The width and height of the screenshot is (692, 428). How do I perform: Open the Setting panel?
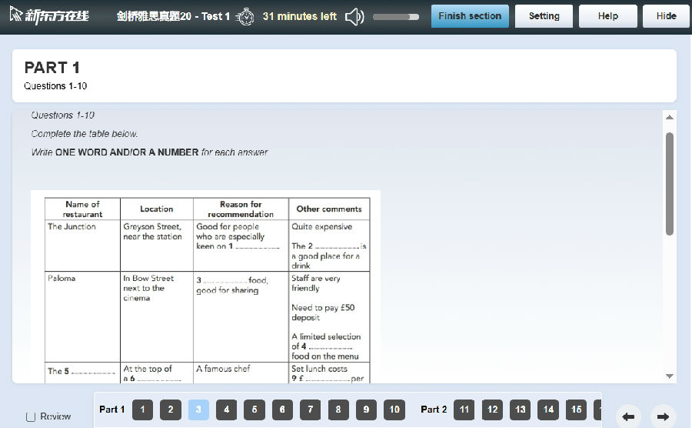click(x=544, y=16)
